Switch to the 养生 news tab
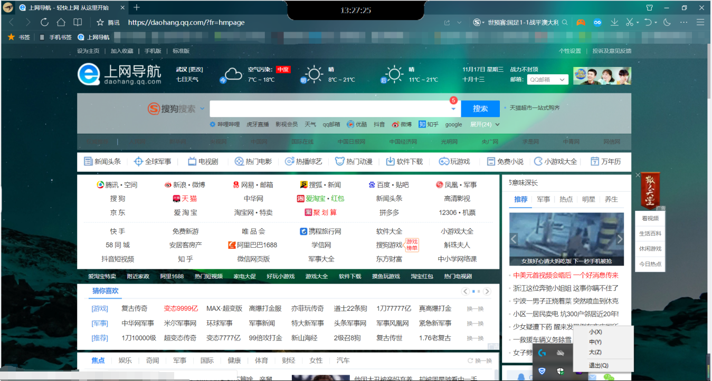 click(611, 199)
